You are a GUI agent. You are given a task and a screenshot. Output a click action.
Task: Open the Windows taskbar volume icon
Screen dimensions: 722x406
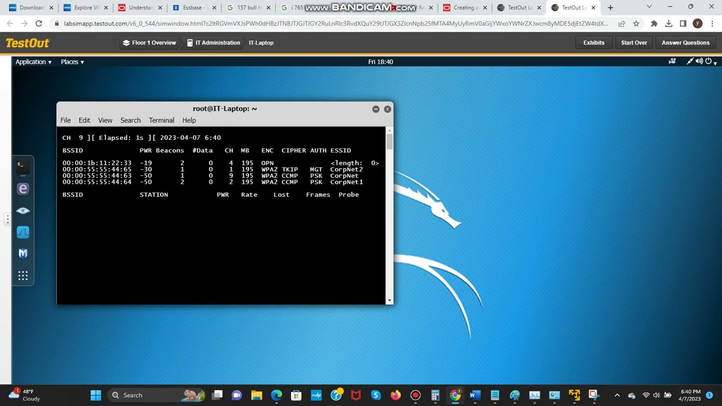(657, 395)
